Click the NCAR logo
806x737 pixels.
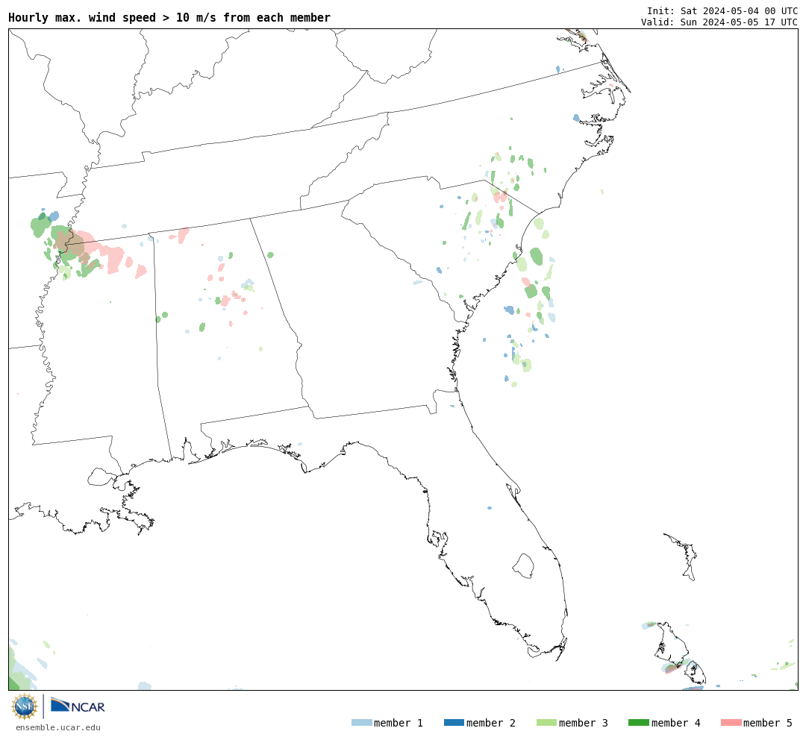tap(78, 705)
